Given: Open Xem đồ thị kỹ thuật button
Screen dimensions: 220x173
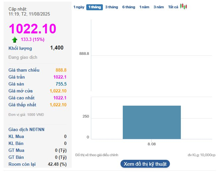Looking at the screenshot, I should [x=145, y=164].
